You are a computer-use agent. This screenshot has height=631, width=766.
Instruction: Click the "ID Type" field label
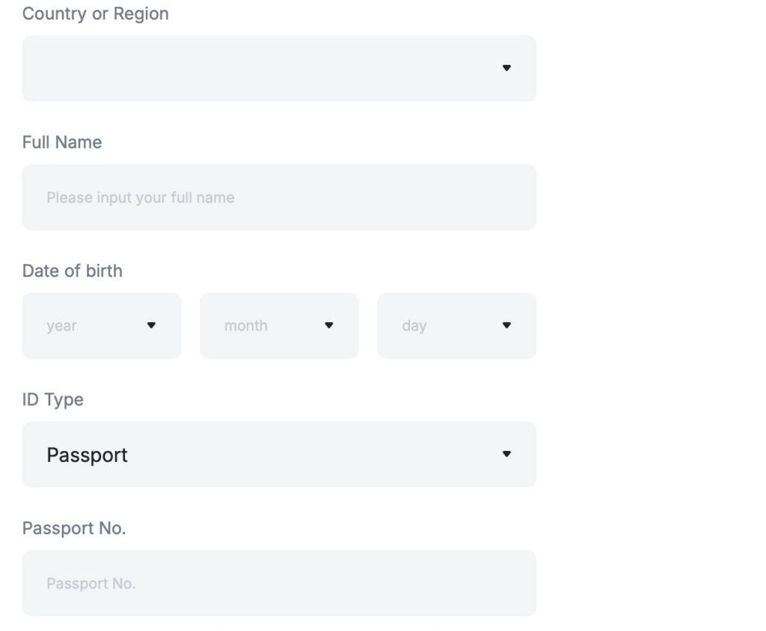53,399
